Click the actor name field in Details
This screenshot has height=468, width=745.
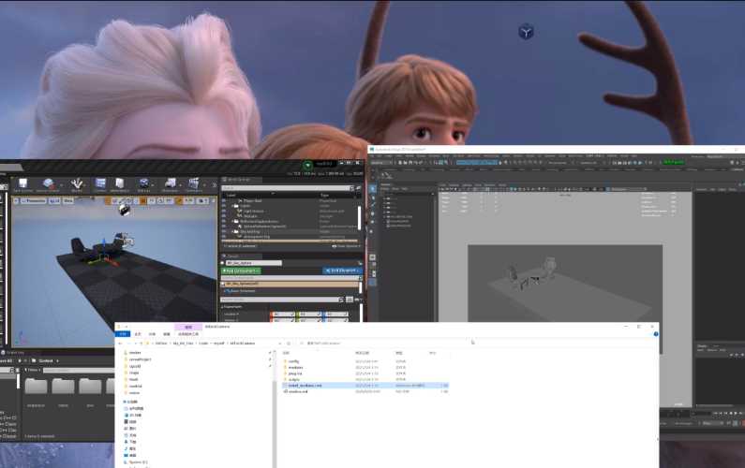click(254, 262)
